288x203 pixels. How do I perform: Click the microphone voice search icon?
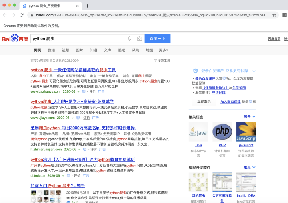129,39
